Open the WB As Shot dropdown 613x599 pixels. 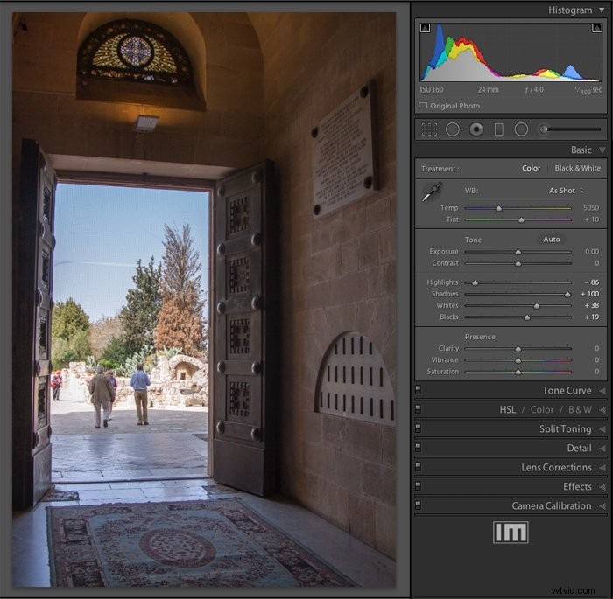tap(566, 191)
